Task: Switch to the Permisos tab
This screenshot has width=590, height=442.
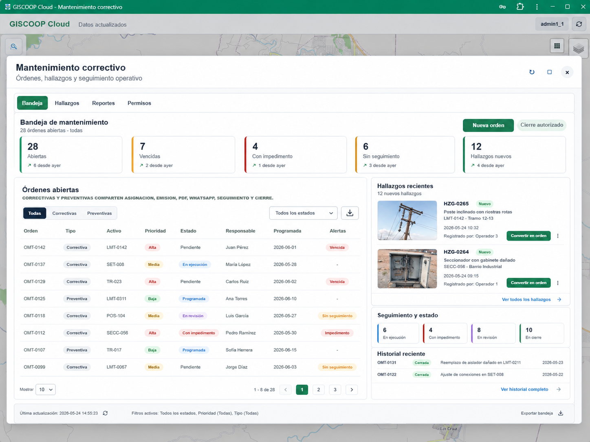Action: pyautogui.click(x=139, y=103)
